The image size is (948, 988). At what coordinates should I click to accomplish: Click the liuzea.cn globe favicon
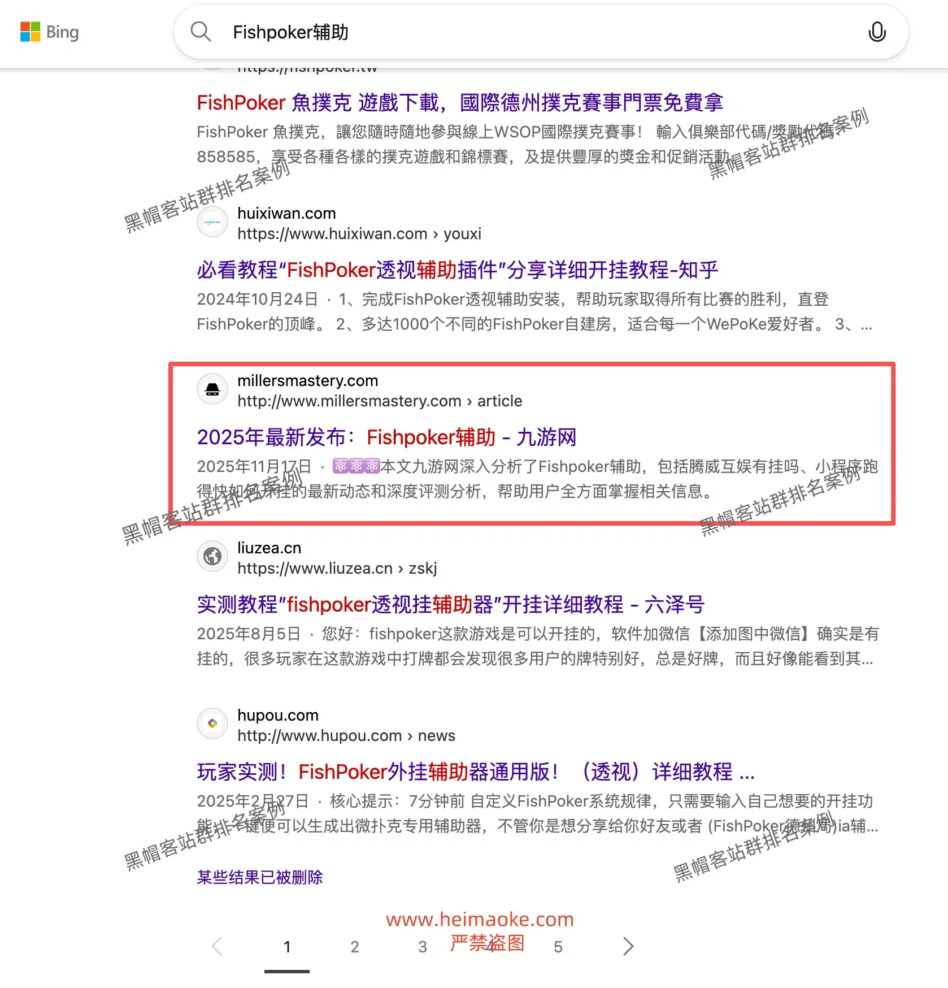pos(212,557)
